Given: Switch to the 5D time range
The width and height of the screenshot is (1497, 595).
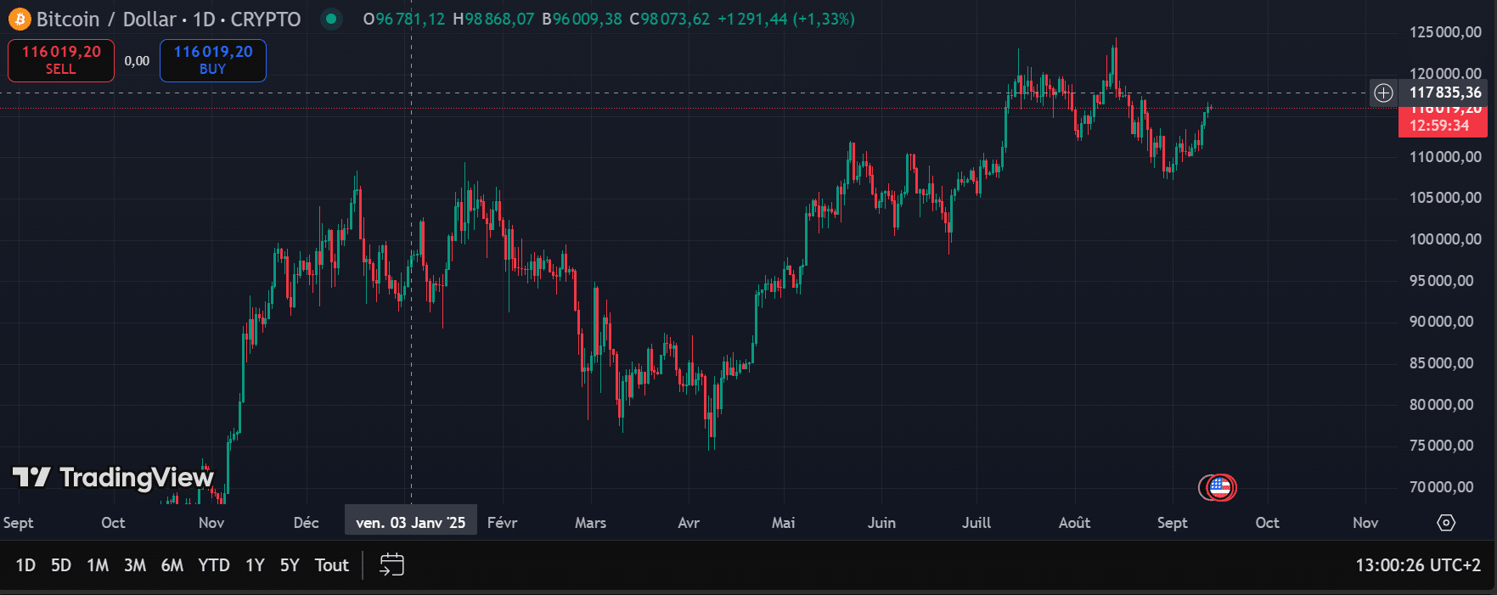Looking at the screenshot, I should tap(61, 565).
